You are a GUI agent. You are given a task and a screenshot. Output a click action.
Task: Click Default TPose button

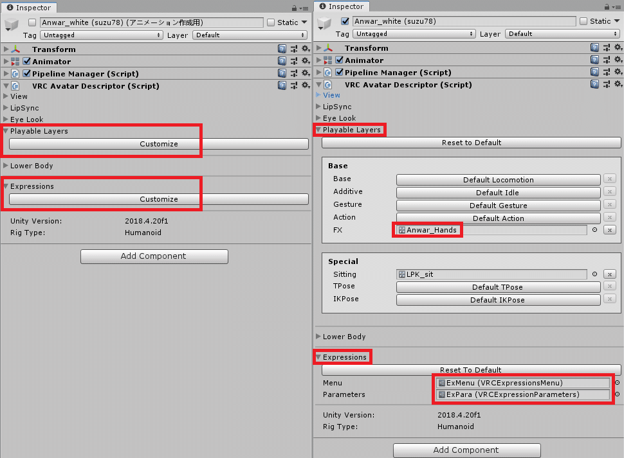[499, 286]
